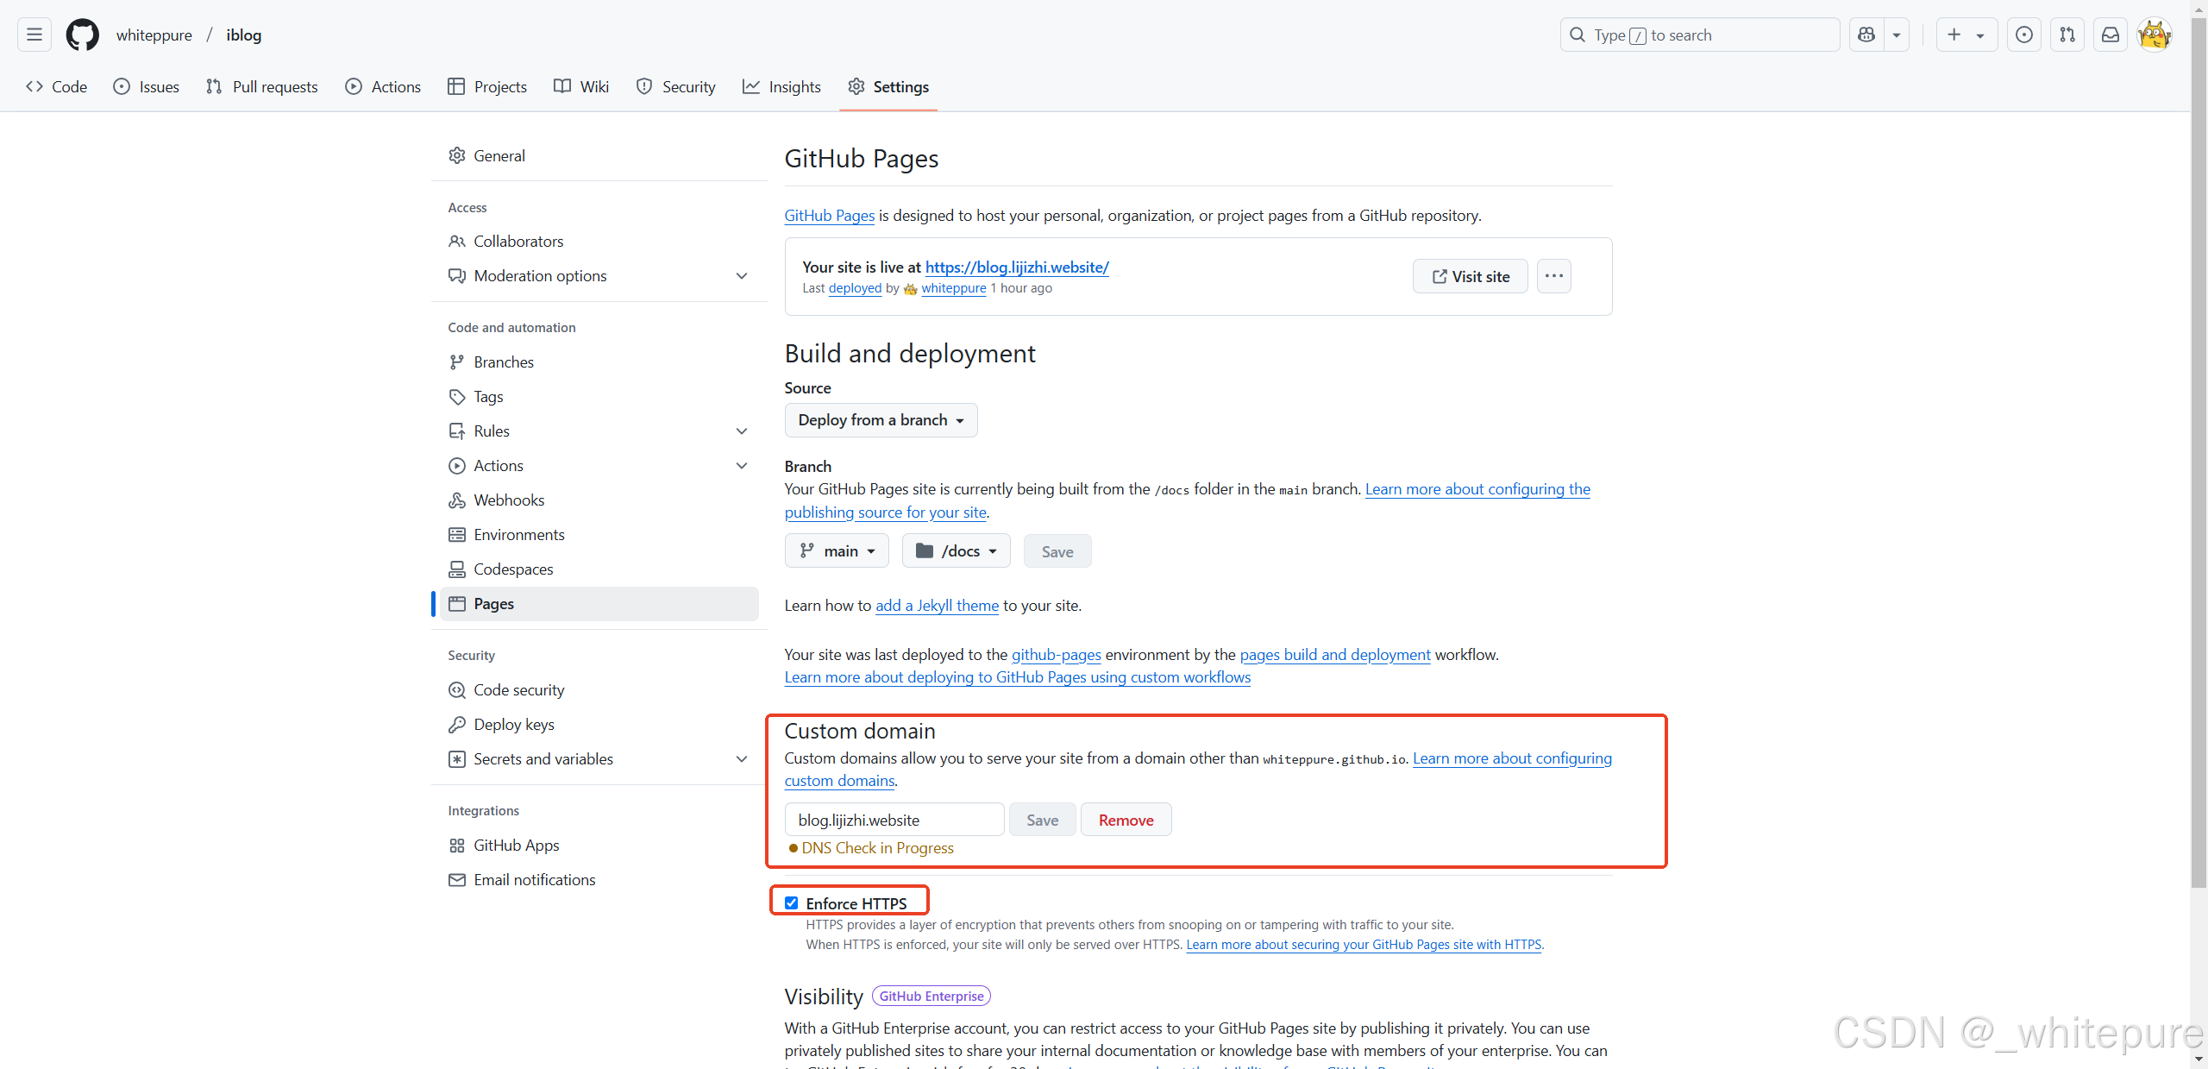Viewport: 2208px width, 1069px height.
Task: Open the main branch selector dropdown
Action: (837, 550)
